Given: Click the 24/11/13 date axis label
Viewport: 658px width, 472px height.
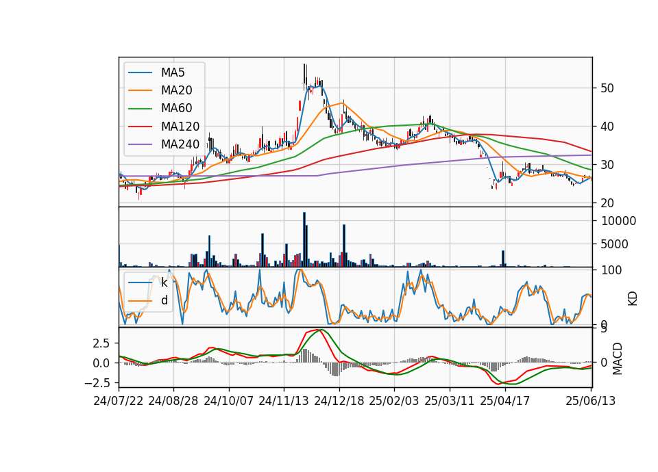Looking at the screenshot, I should (284, 401).
